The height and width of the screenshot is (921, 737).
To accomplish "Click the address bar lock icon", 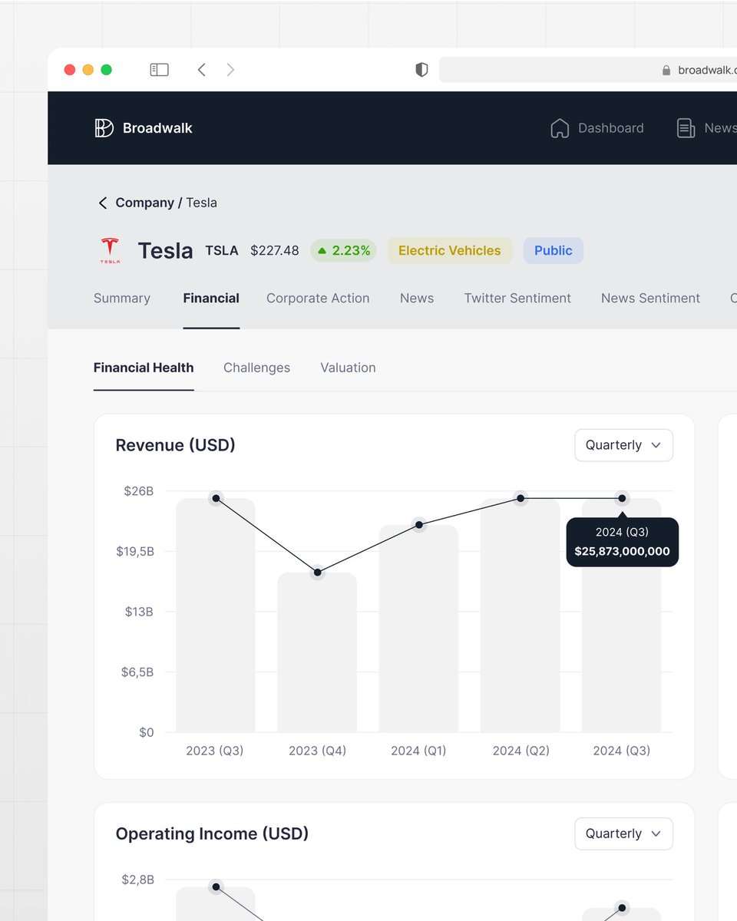I will [666, 70].
